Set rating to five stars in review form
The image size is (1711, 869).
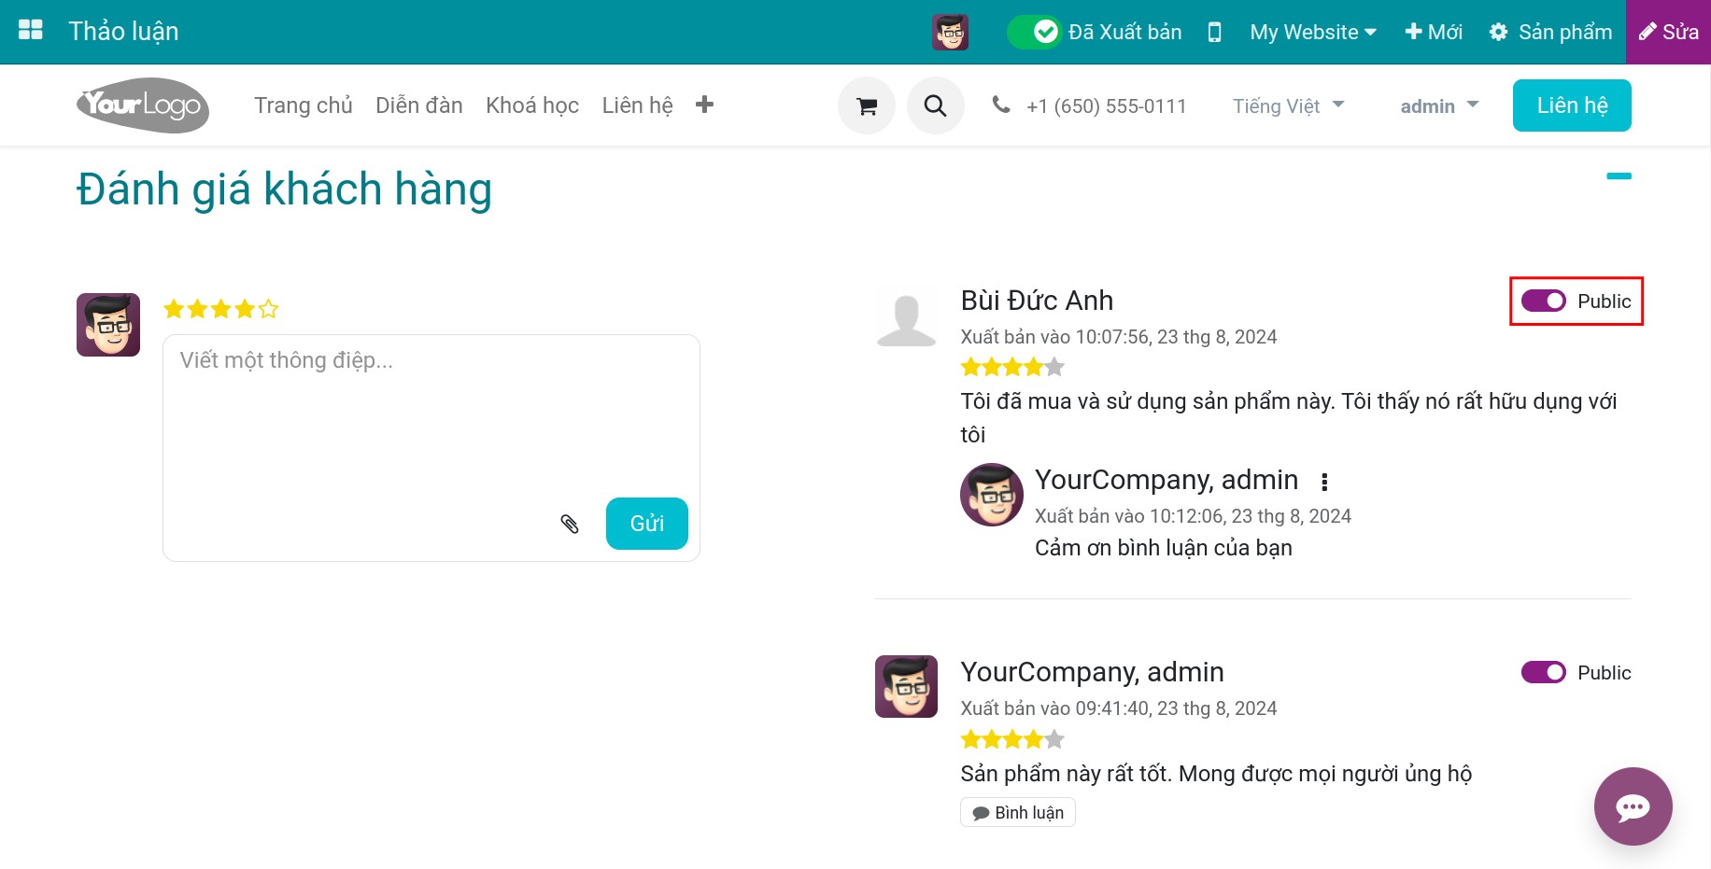click(269, 309)
